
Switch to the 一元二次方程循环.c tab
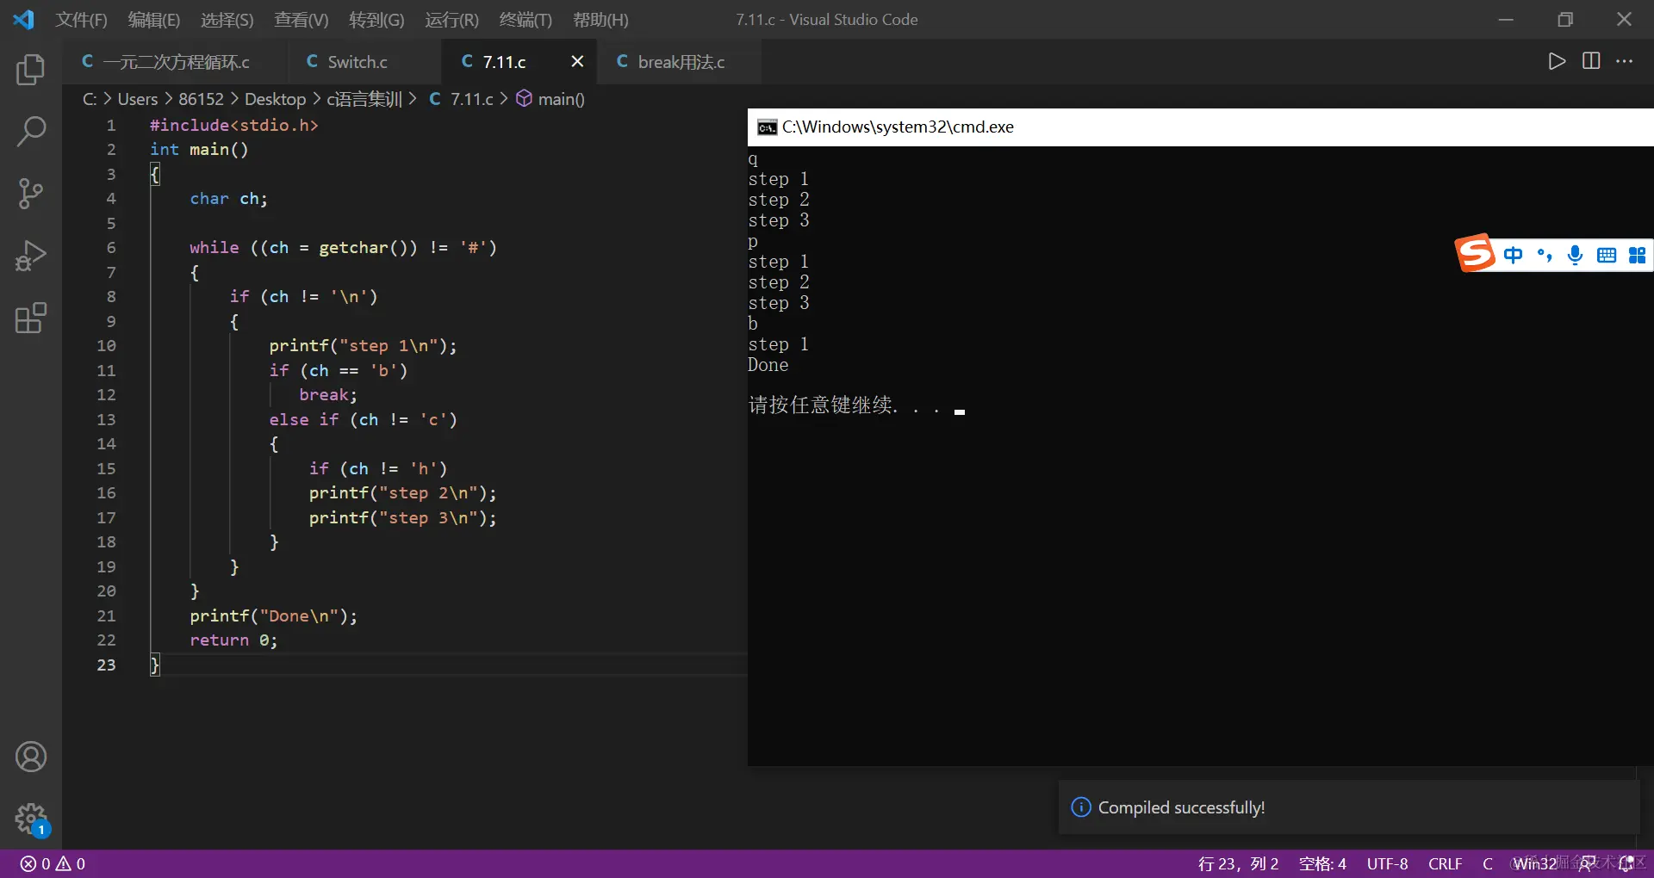[176, 61]
